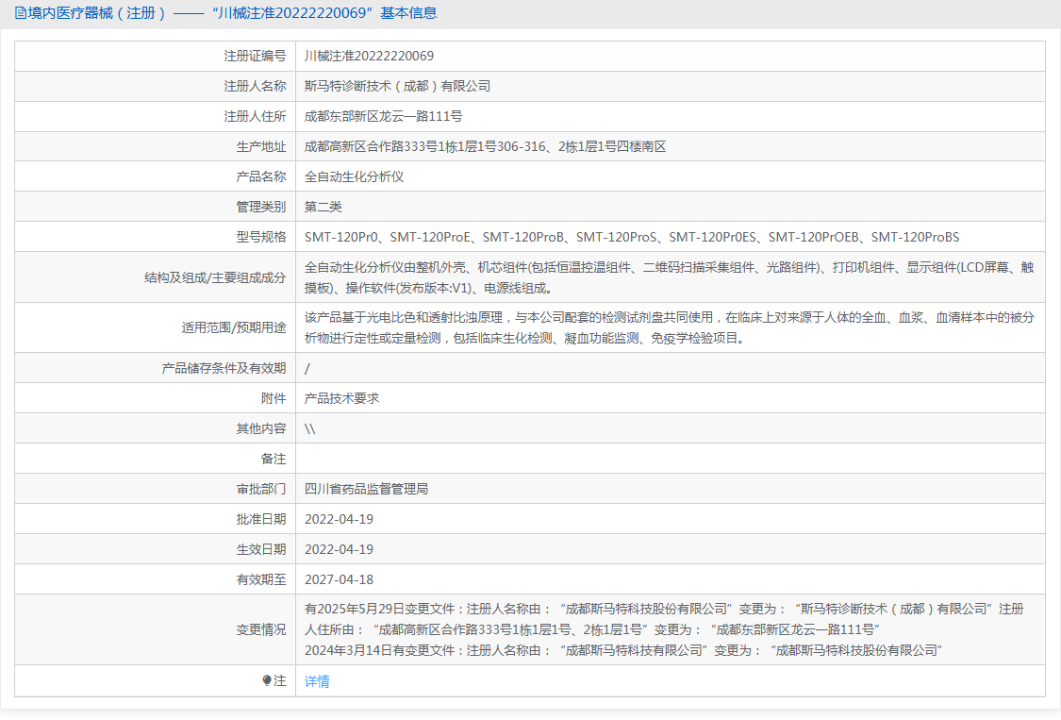Select the double backslash value in 其他内容
1061x720 pixels.
click(x=310, y=428)
